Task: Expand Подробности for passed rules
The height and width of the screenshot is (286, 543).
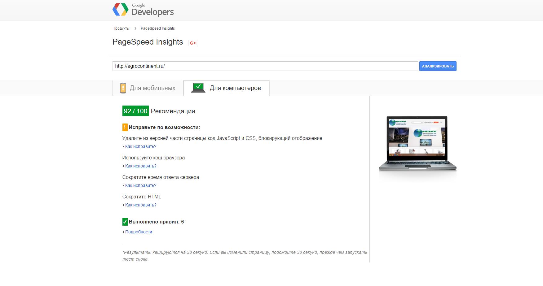Action: tap(139, 232)
